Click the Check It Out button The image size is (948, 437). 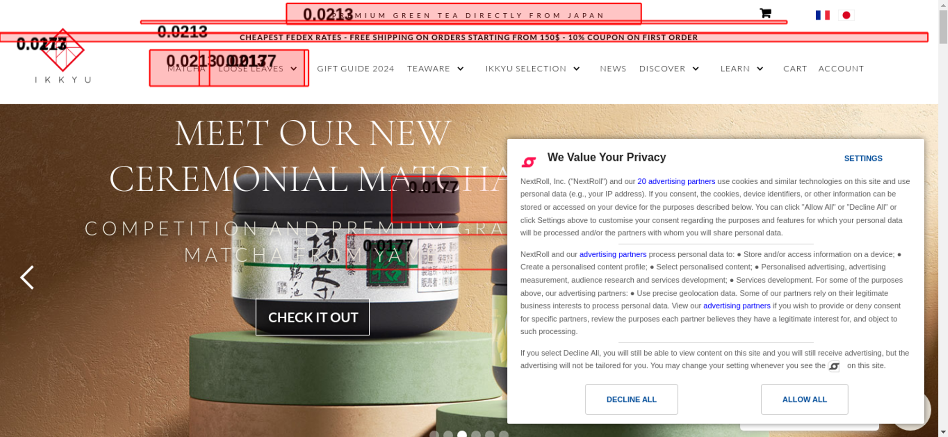pos(313,317)
